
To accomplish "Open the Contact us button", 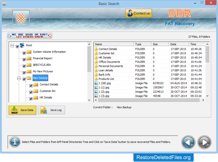I will [x=138, y=13].
